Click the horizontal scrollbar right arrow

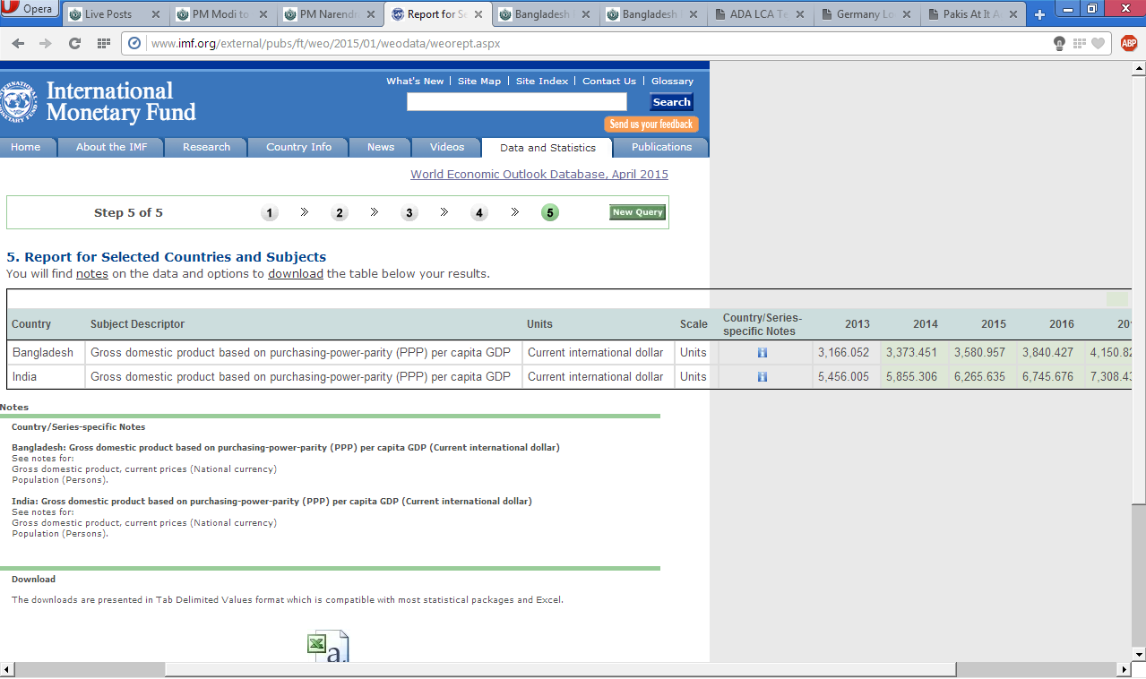(1124, 670)
